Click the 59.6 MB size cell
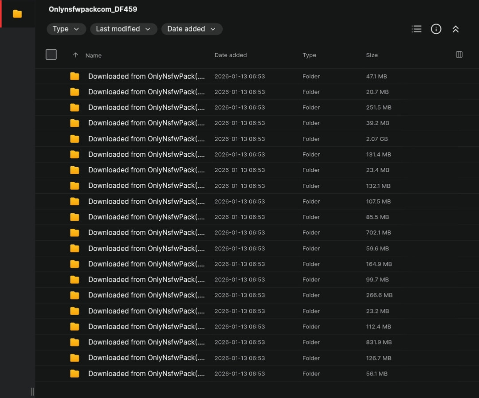 [x=377, y=249]
